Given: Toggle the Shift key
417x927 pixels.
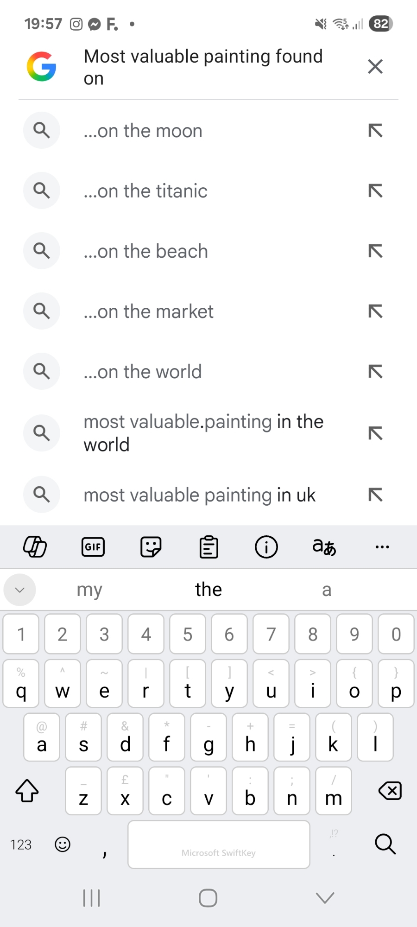Looking at the screenshot, I should pos(27,791).
